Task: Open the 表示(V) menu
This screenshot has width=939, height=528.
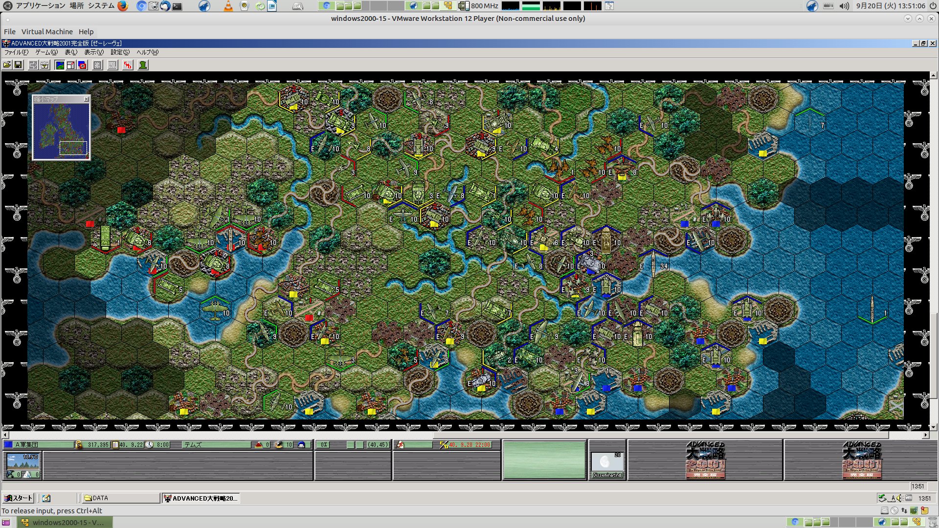Action: [x=94, y=52]
